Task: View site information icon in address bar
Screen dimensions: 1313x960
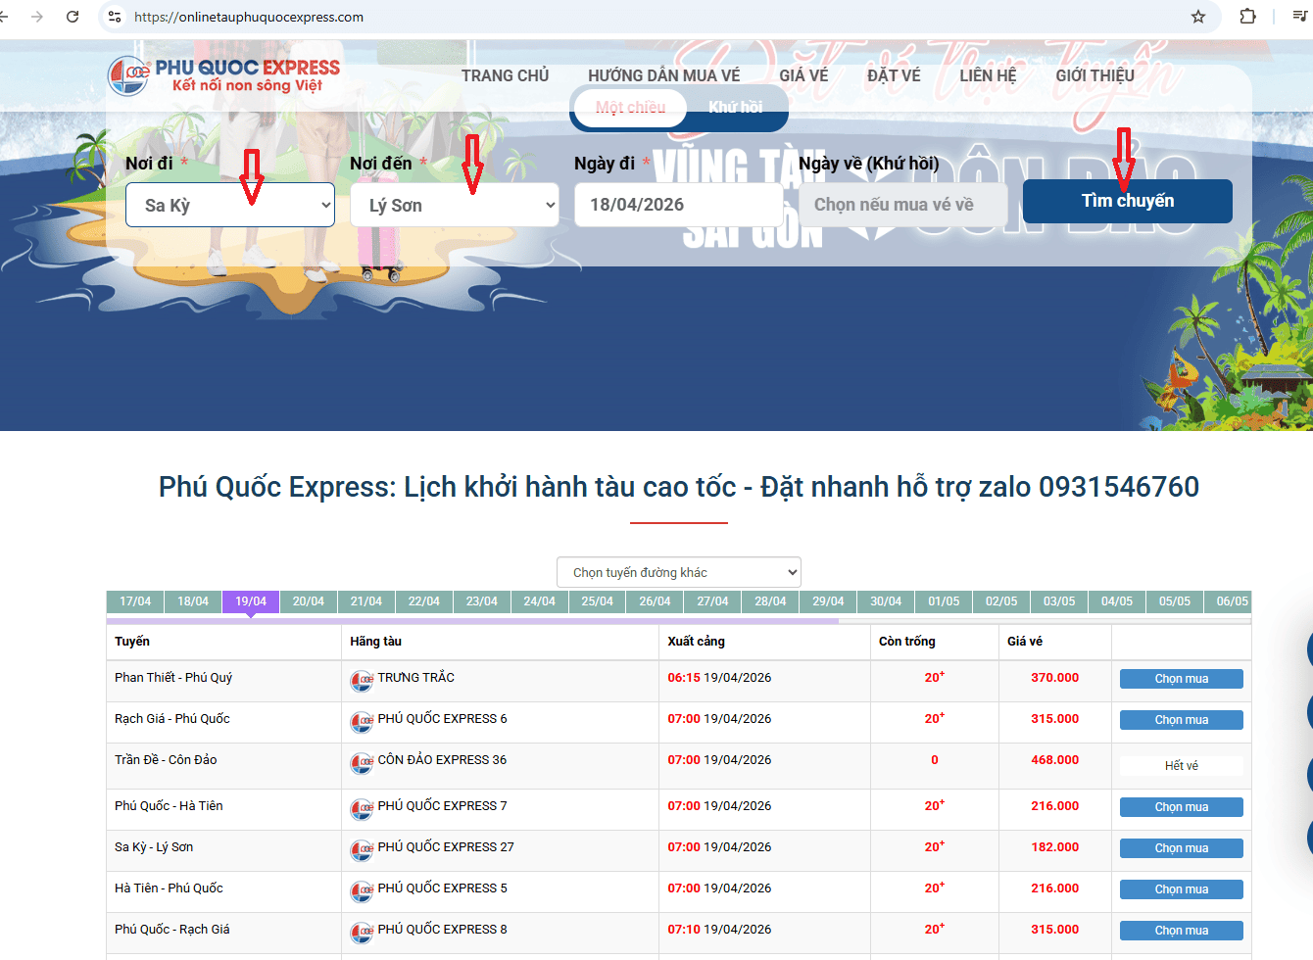Action: click(115, 17)
